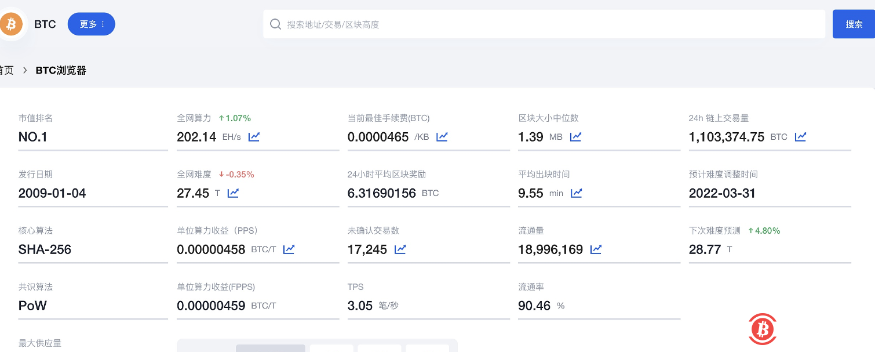The image size is (875, 352).
Task: Click the chart icon beside 未确认交易数
Action: click(400, 249)
